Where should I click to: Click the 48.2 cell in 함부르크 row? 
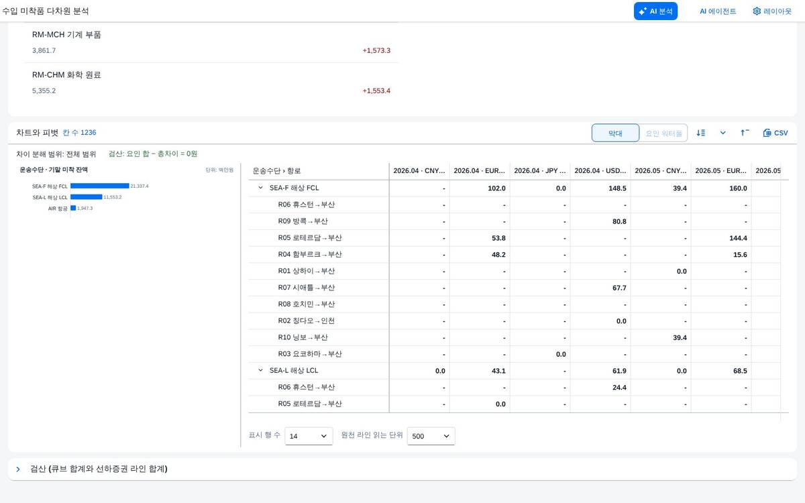(480, 254)
